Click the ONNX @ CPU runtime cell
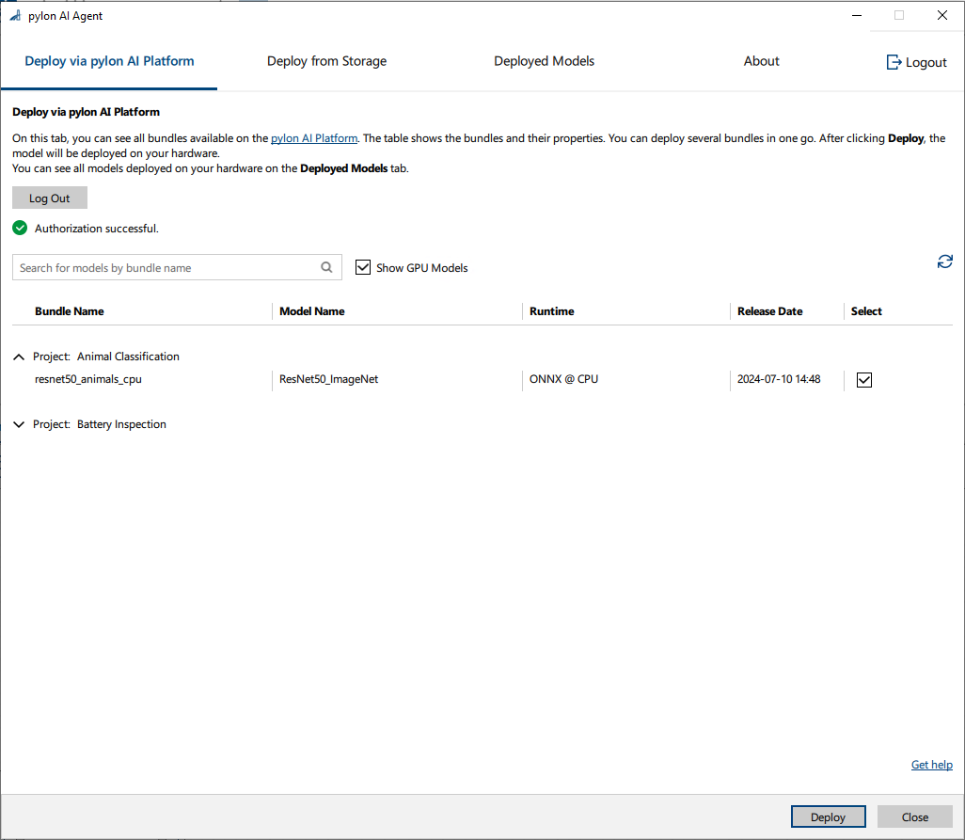Screen dimensions: 965x840 click(x=563, y=379)
